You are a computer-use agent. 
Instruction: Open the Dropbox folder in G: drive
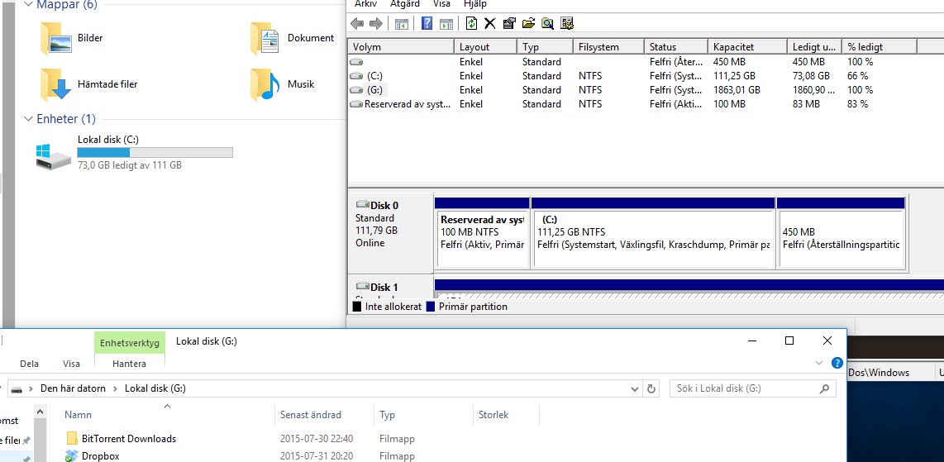pos(100,456)
